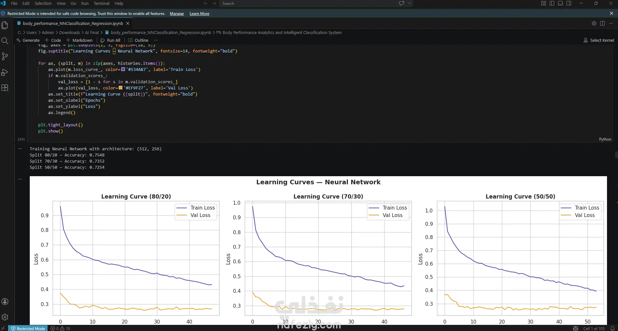This screenshot has height=331, width=618.
Task: Open the Selection menu
Action: point(43,4)
